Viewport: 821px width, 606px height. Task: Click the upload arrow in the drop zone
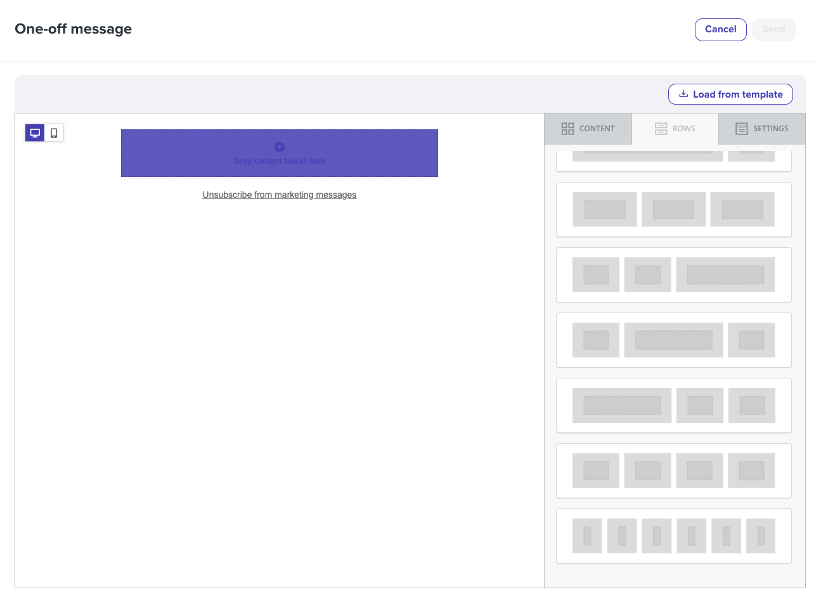[x=279, y=147]
